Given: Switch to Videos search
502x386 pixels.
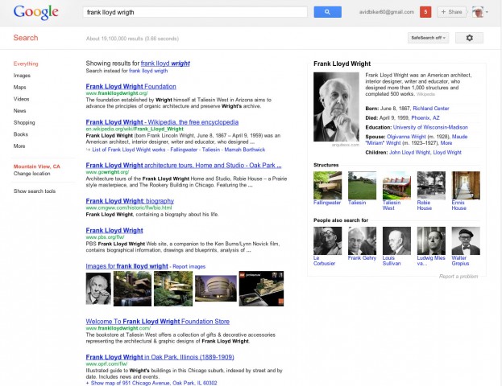Looking at the screenshot, I should pyautogui.click(x=21, y=99).
